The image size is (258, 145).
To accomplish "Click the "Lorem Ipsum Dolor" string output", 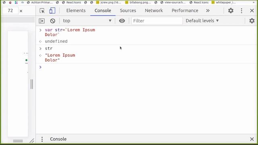I will click(60, 58).
